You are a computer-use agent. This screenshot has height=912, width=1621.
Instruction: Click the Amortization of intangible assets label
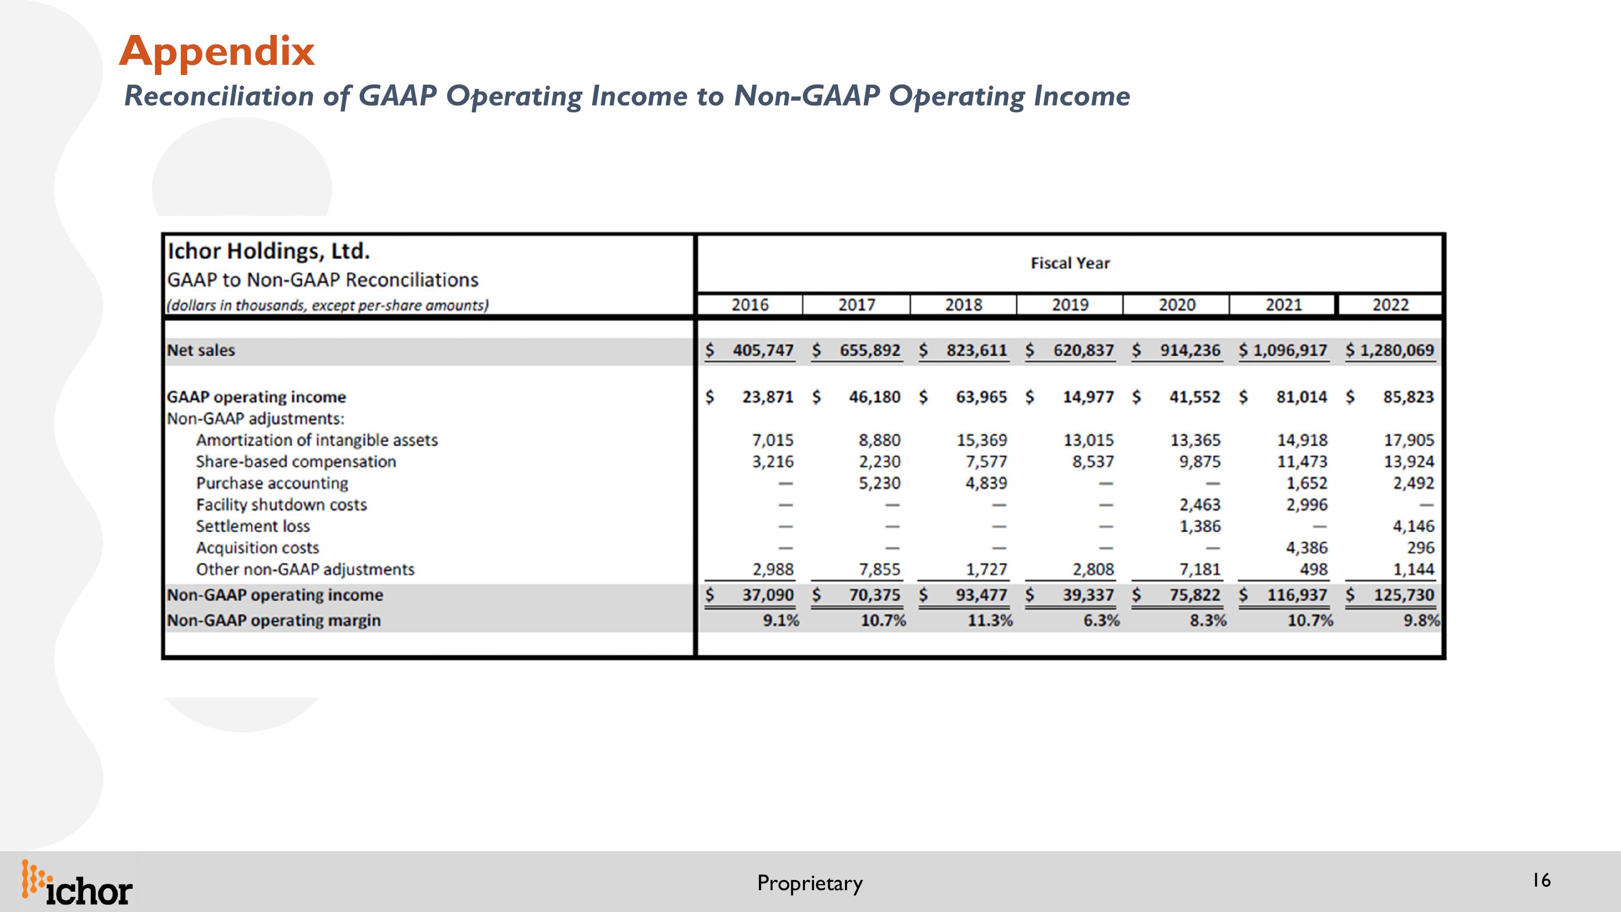pos(317,440)
